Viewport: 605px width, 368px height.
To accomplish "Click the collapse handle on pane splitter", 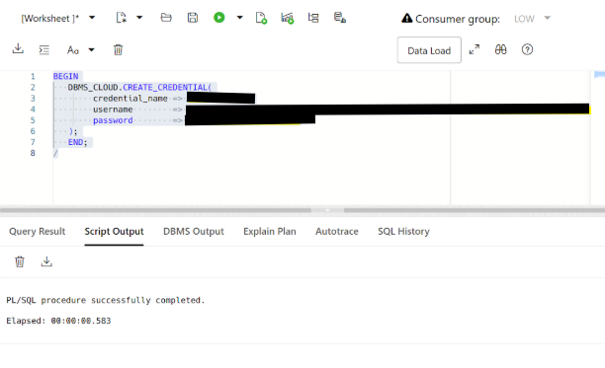I will point(327,210).
